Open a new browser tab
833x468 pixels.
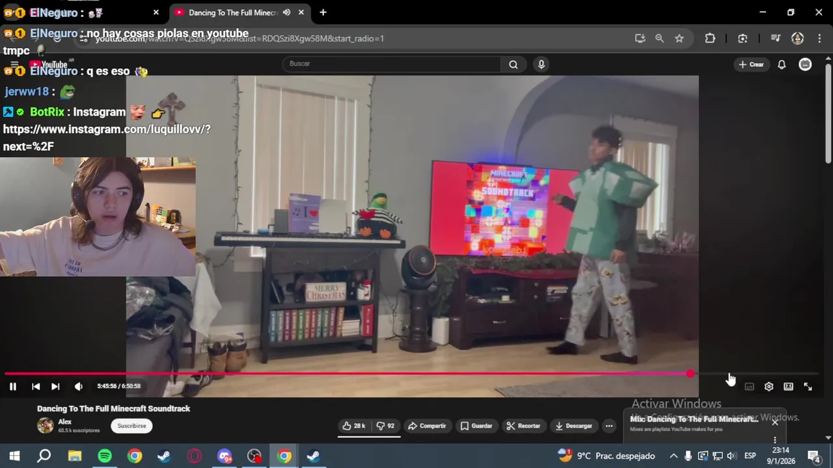323,12
